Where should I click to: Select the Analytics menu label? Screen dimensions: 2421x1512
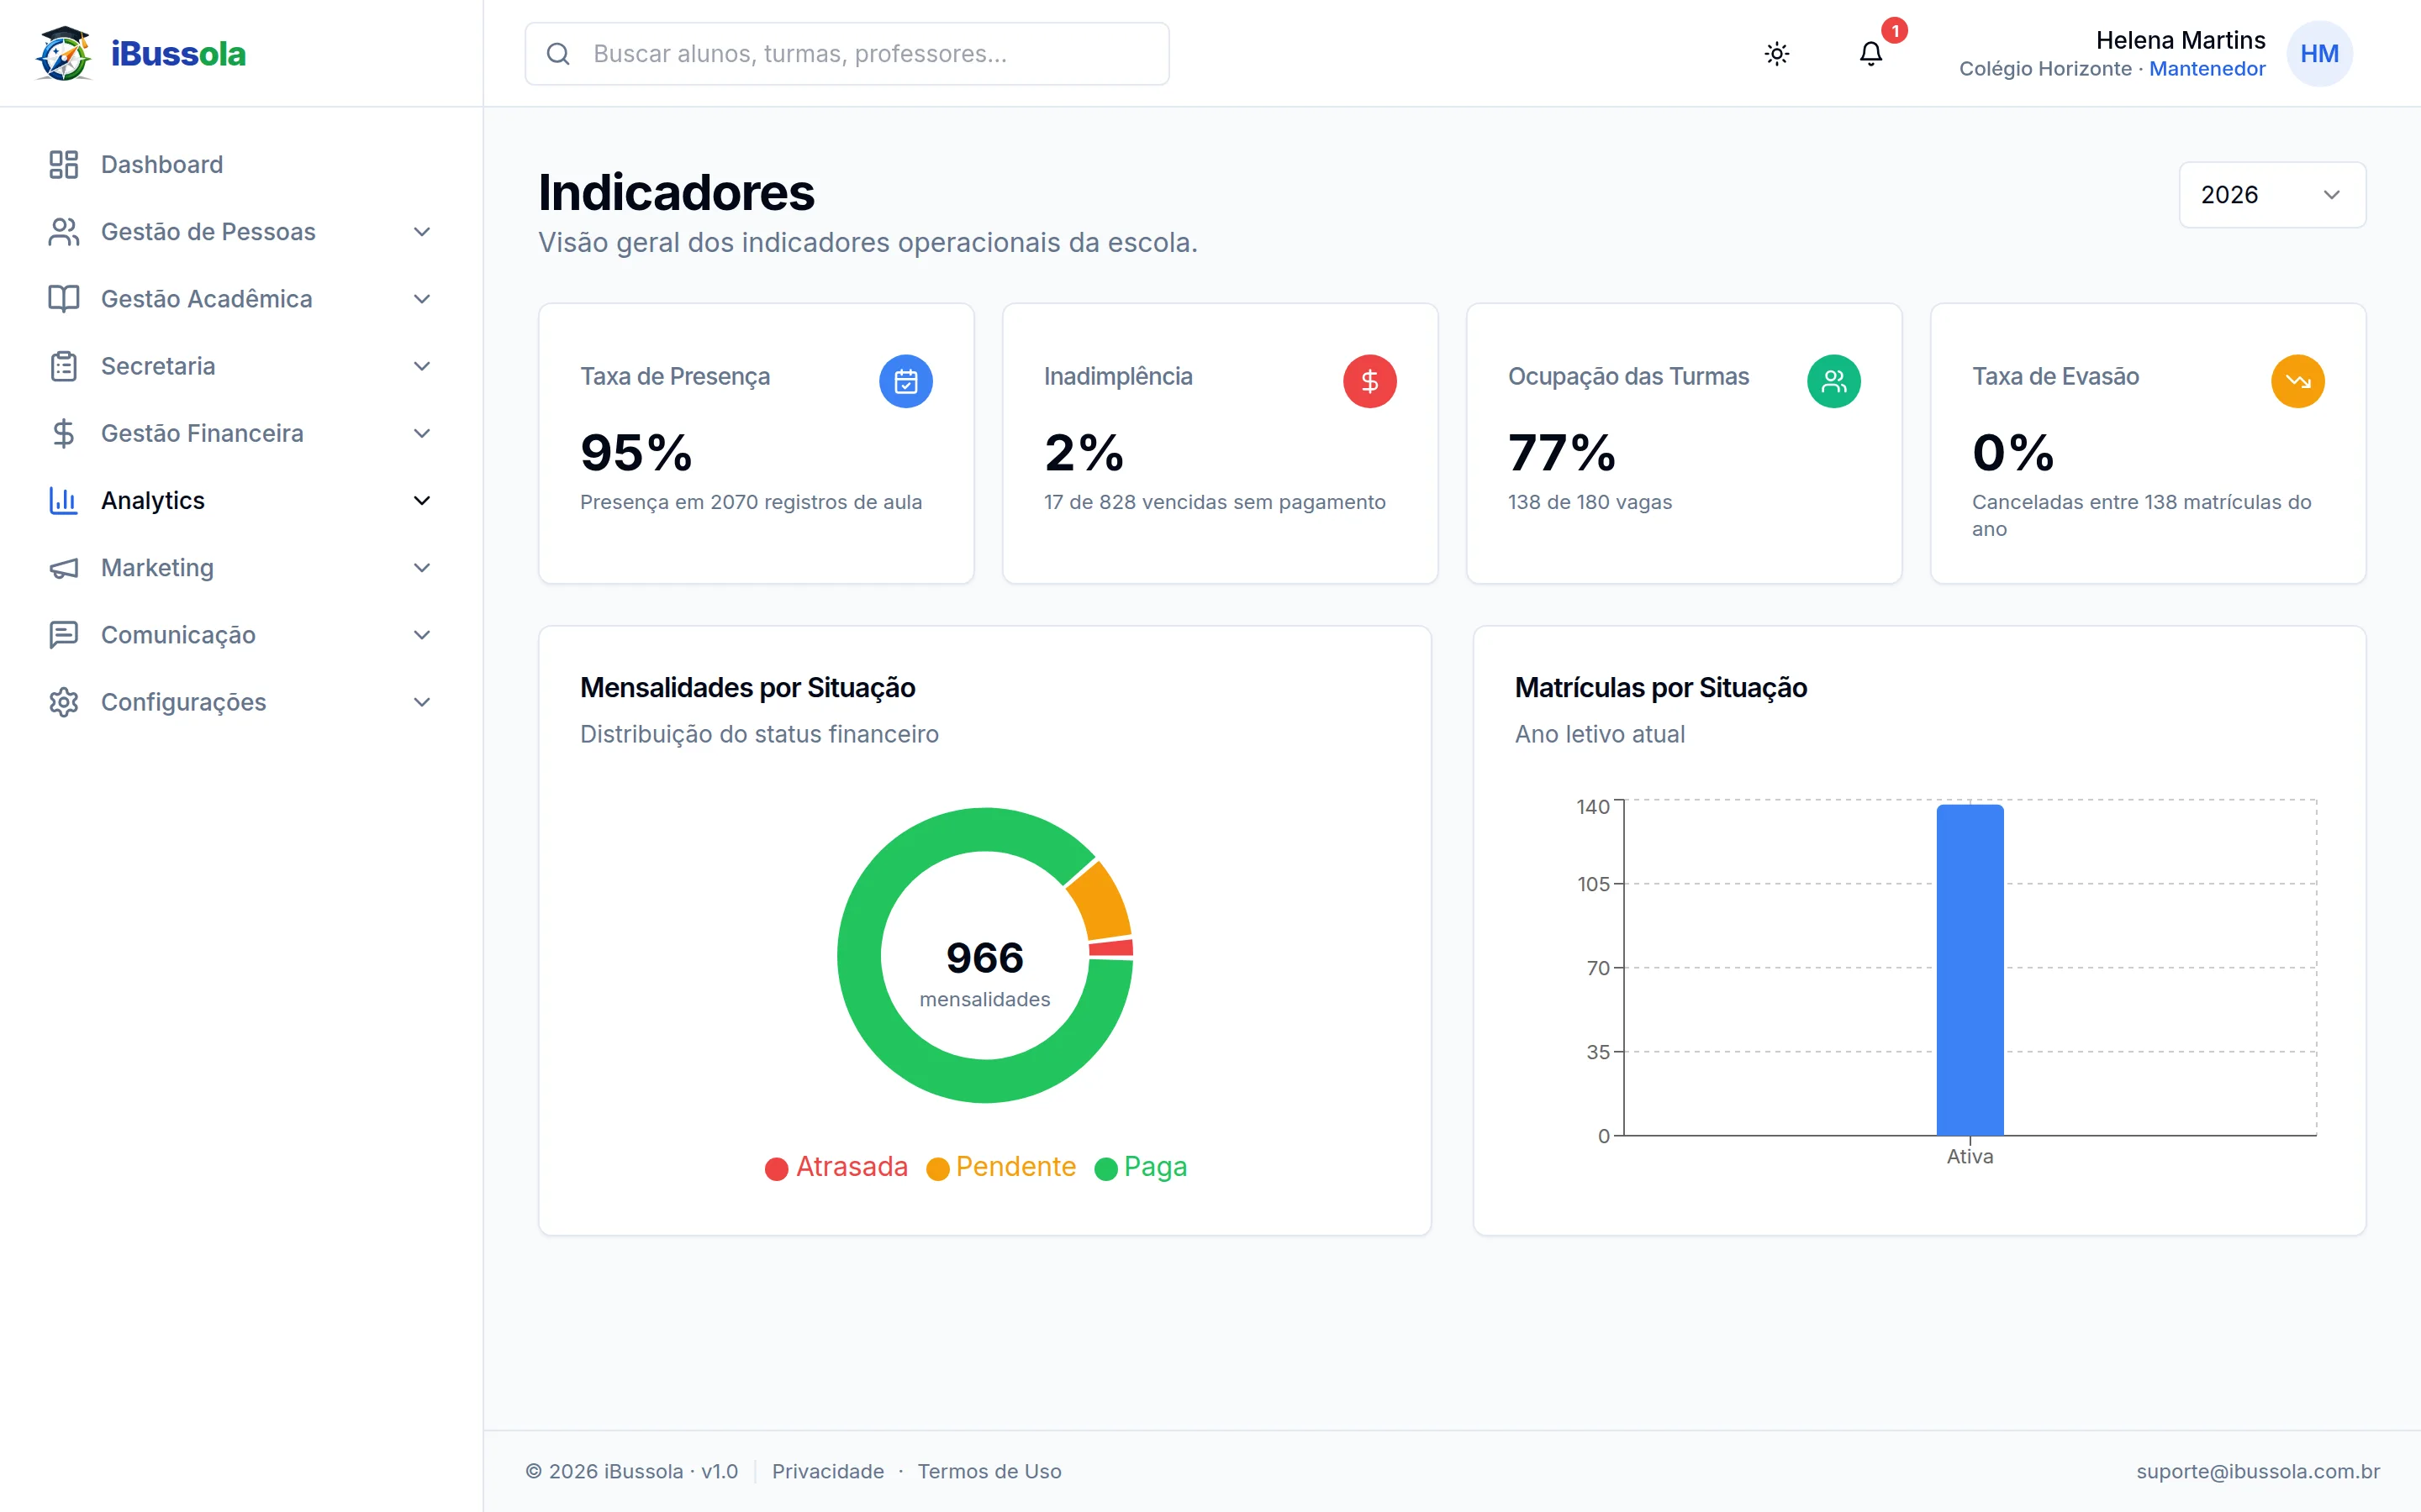click(x=153, y=500)
